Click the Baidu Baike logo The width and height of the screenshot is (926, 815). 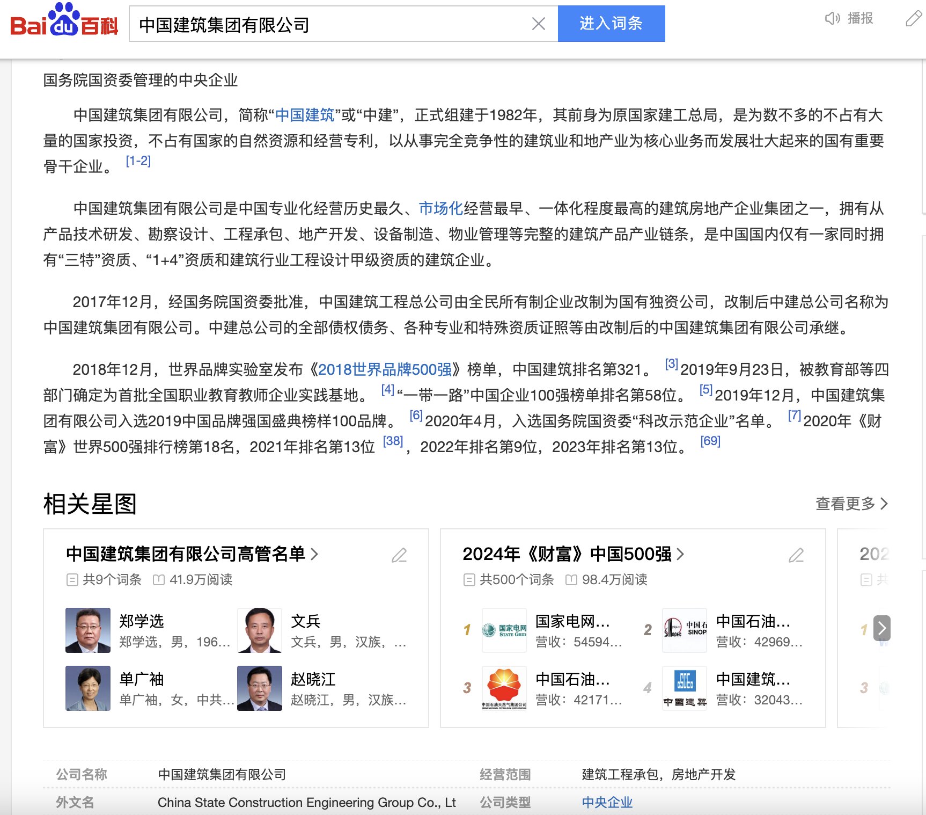[64, 20]
